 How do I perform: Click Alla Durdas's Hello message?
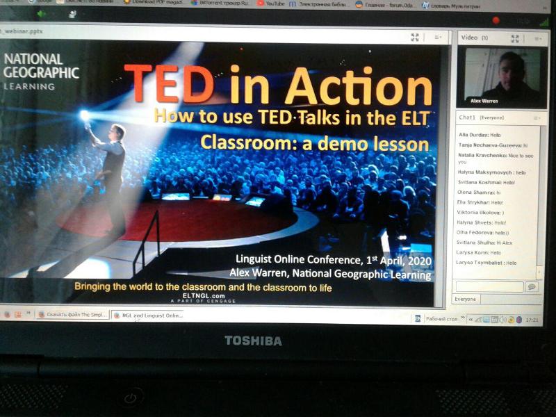click(x=480, y=135)
